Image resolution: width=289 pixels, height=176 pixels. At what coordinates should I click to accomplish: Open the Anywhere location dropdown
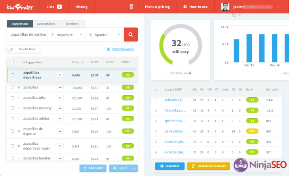[x=67, y=35]
